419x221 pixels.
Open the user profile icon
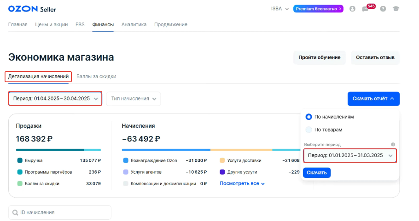click(352, 9)
